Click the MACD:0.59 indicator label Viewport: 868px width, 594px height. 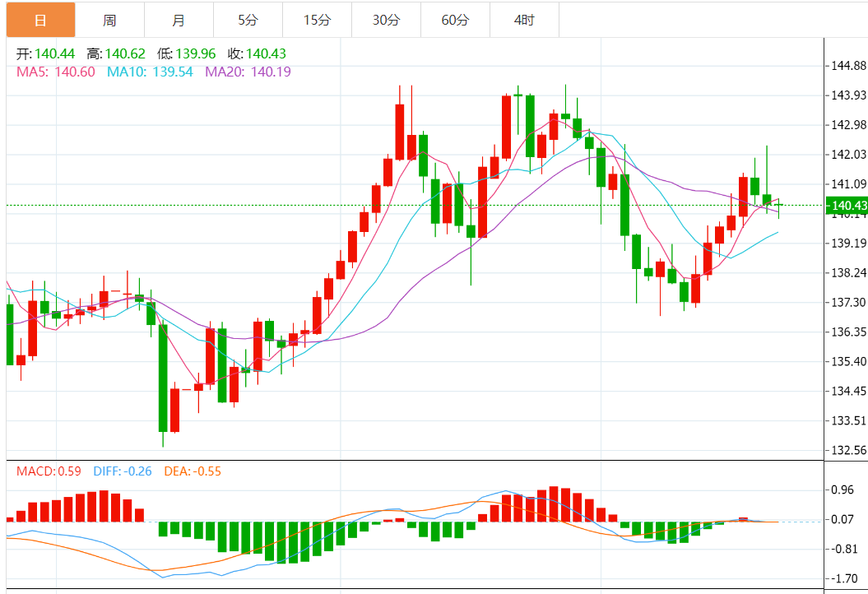49,471
